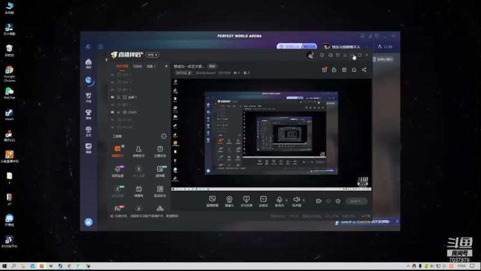Click the 扬声器 speaker icon
481x271 pixels.
pos(296,201)
